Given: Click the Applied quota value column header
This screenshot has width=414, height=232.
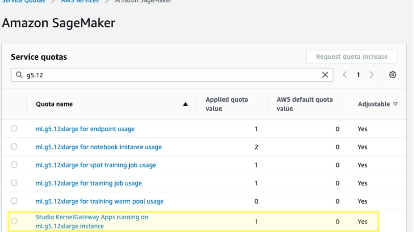Looking at the screenshot, I should 227,104.
